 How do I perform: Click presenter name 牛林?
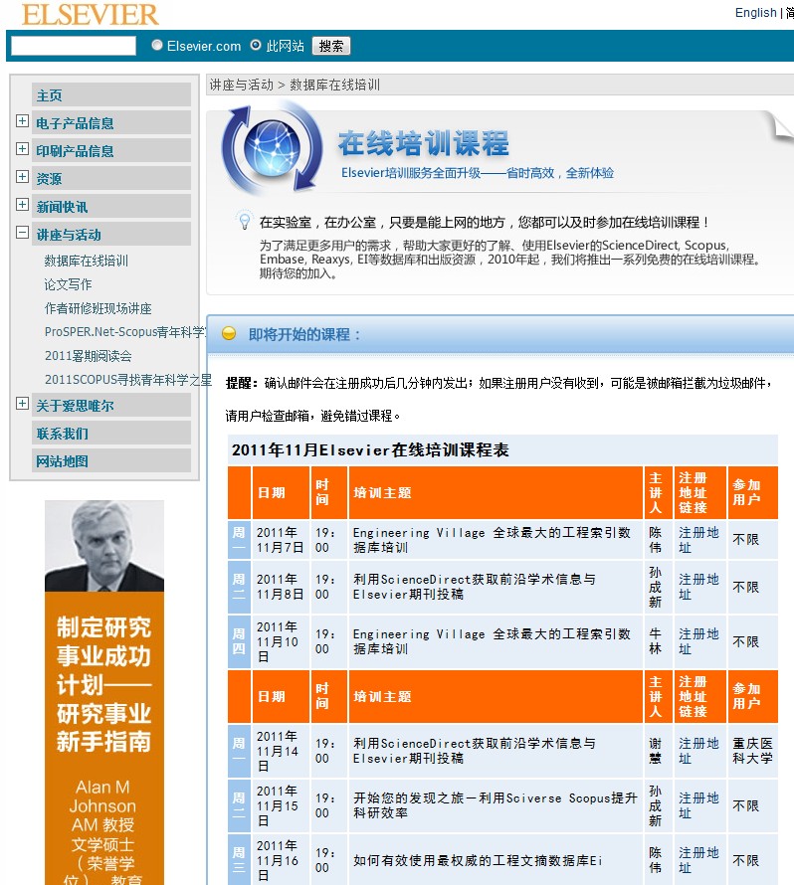(x=655, y=641)
